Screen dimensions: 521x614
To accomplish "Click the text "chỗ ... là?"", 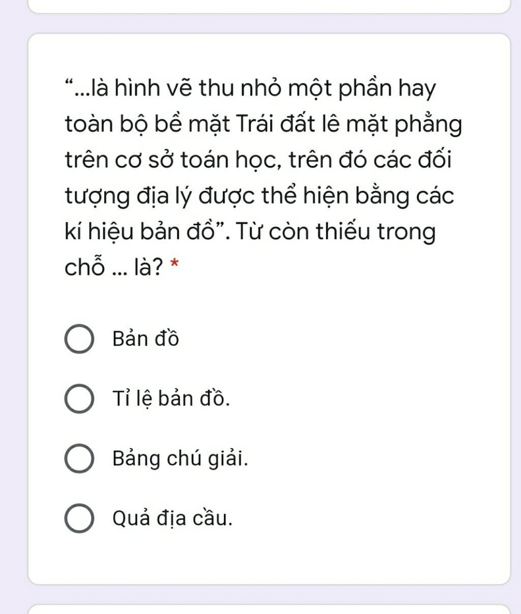I will (x=114, y=267).
